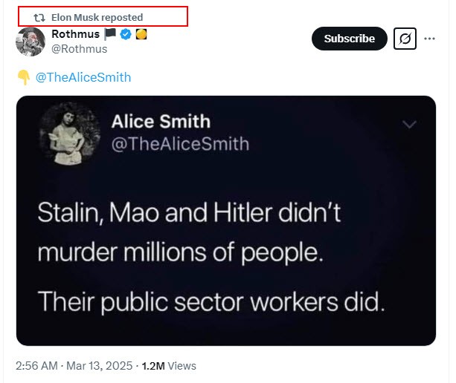The width and height of the screenshot is (456, 383).
Task: Click the "Alice Smith" name in the image
Action: click(161, 121)
